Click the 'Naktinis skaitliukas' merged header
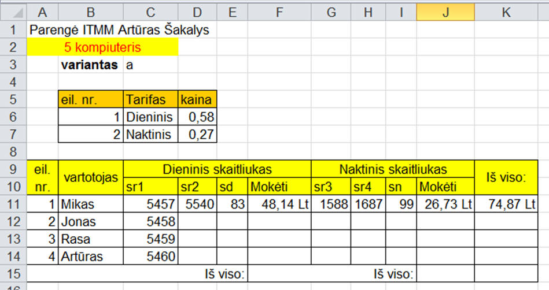Image resolution: width=549 pixels, height=290 pixels. (392, 169)
